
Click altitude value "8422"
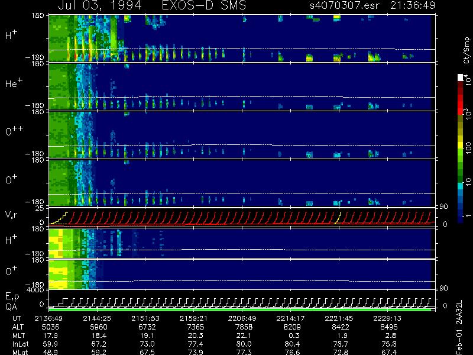click(341, 327)
